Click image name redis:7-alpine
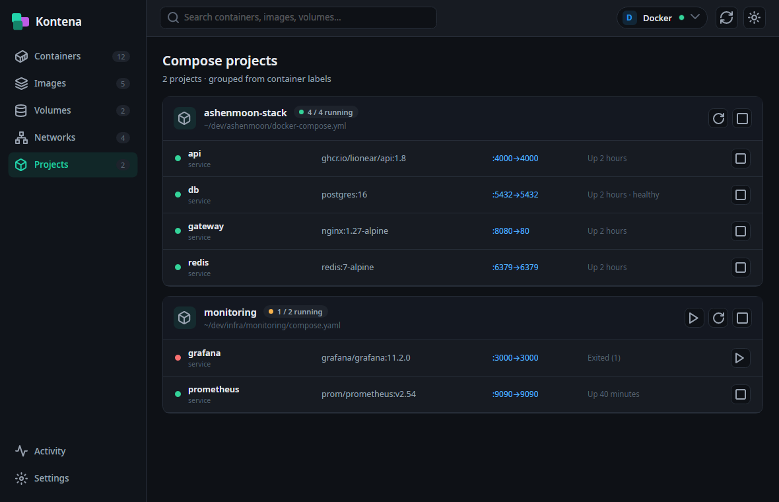 click(347, 267)
